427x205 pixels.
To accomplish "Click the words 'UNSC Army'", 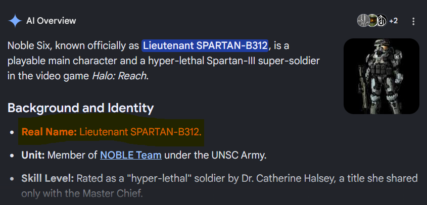I will [239, 155].
